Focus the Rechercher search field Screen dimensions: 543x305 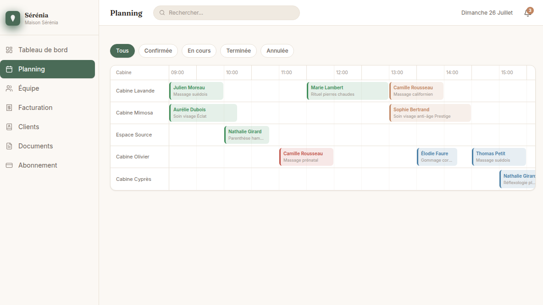tap(227, 13)
